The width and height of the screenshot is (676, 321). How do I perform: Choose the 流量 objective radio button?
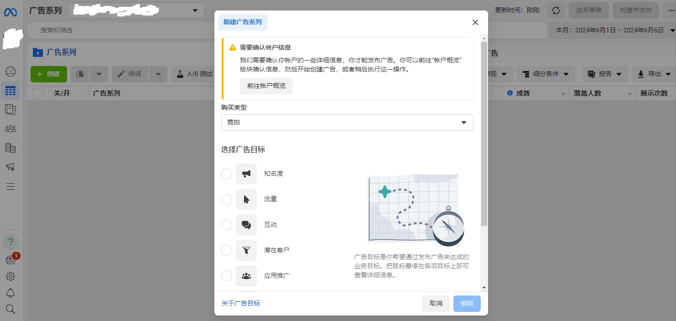coord(227,199)
